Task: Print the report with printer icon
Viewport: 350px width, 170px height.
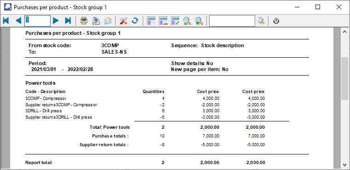Action: point(84,21)
